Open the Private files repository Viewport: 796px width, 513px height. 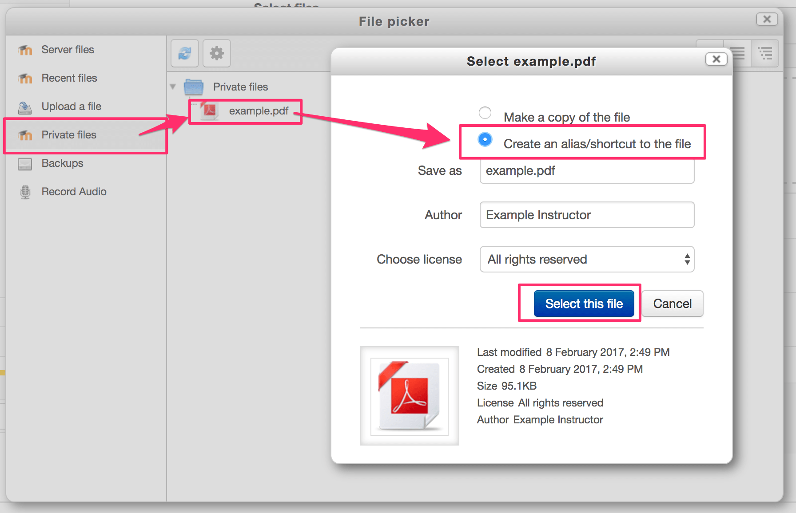tap(69, 135)
